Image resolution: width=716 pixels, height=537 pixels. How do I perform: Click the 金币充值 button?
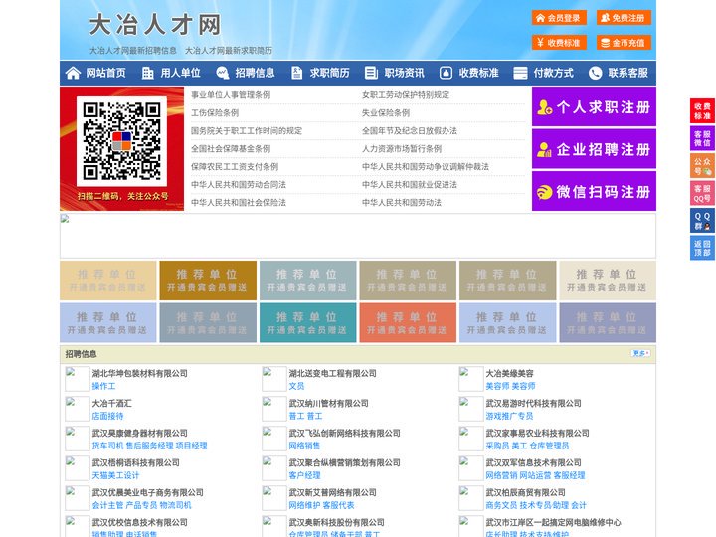(x=624, y=43)
